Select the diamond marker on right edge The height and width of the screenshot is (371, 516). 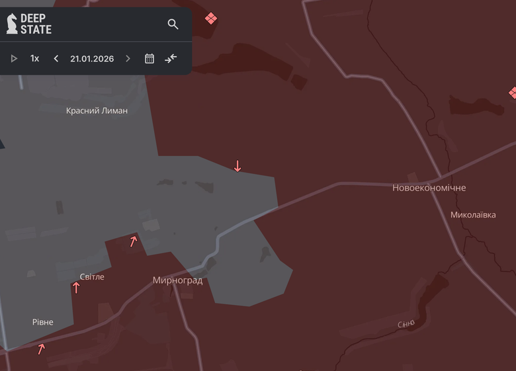pos(513,93)
